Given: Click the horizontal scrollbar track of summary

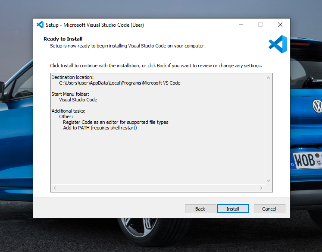Looking at the screenshot, I should pos(158,188).
